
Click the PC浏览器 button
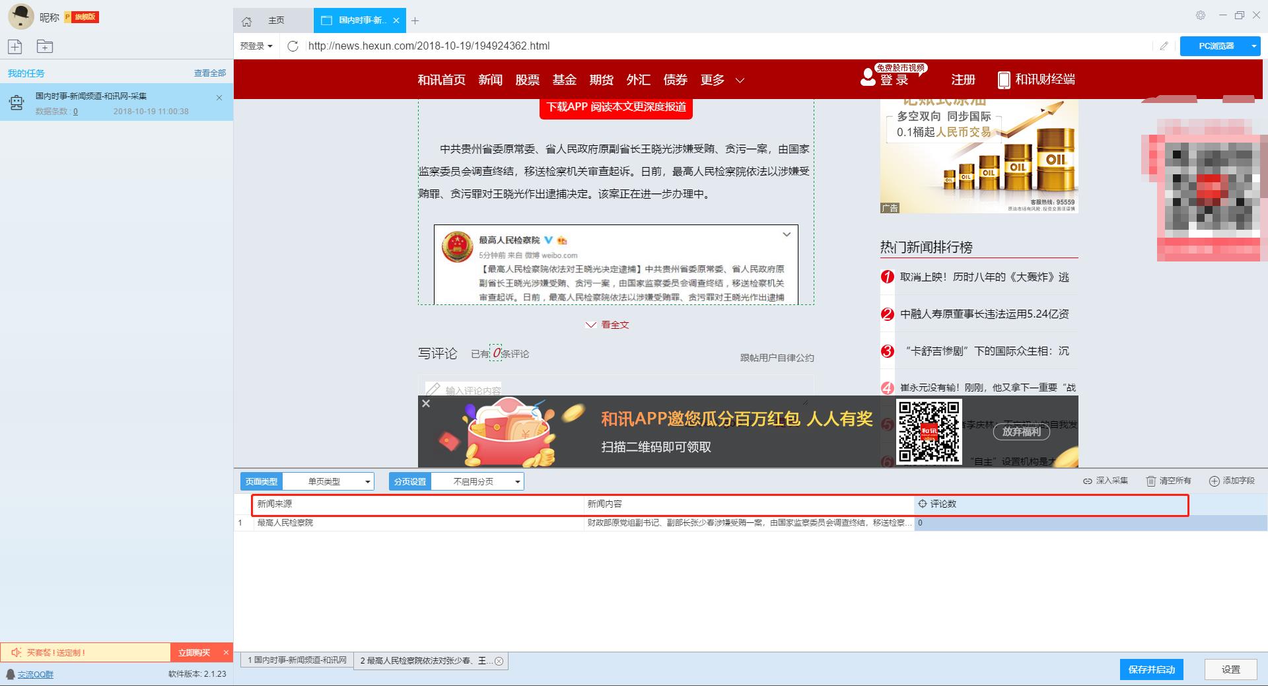[1216, 46]
